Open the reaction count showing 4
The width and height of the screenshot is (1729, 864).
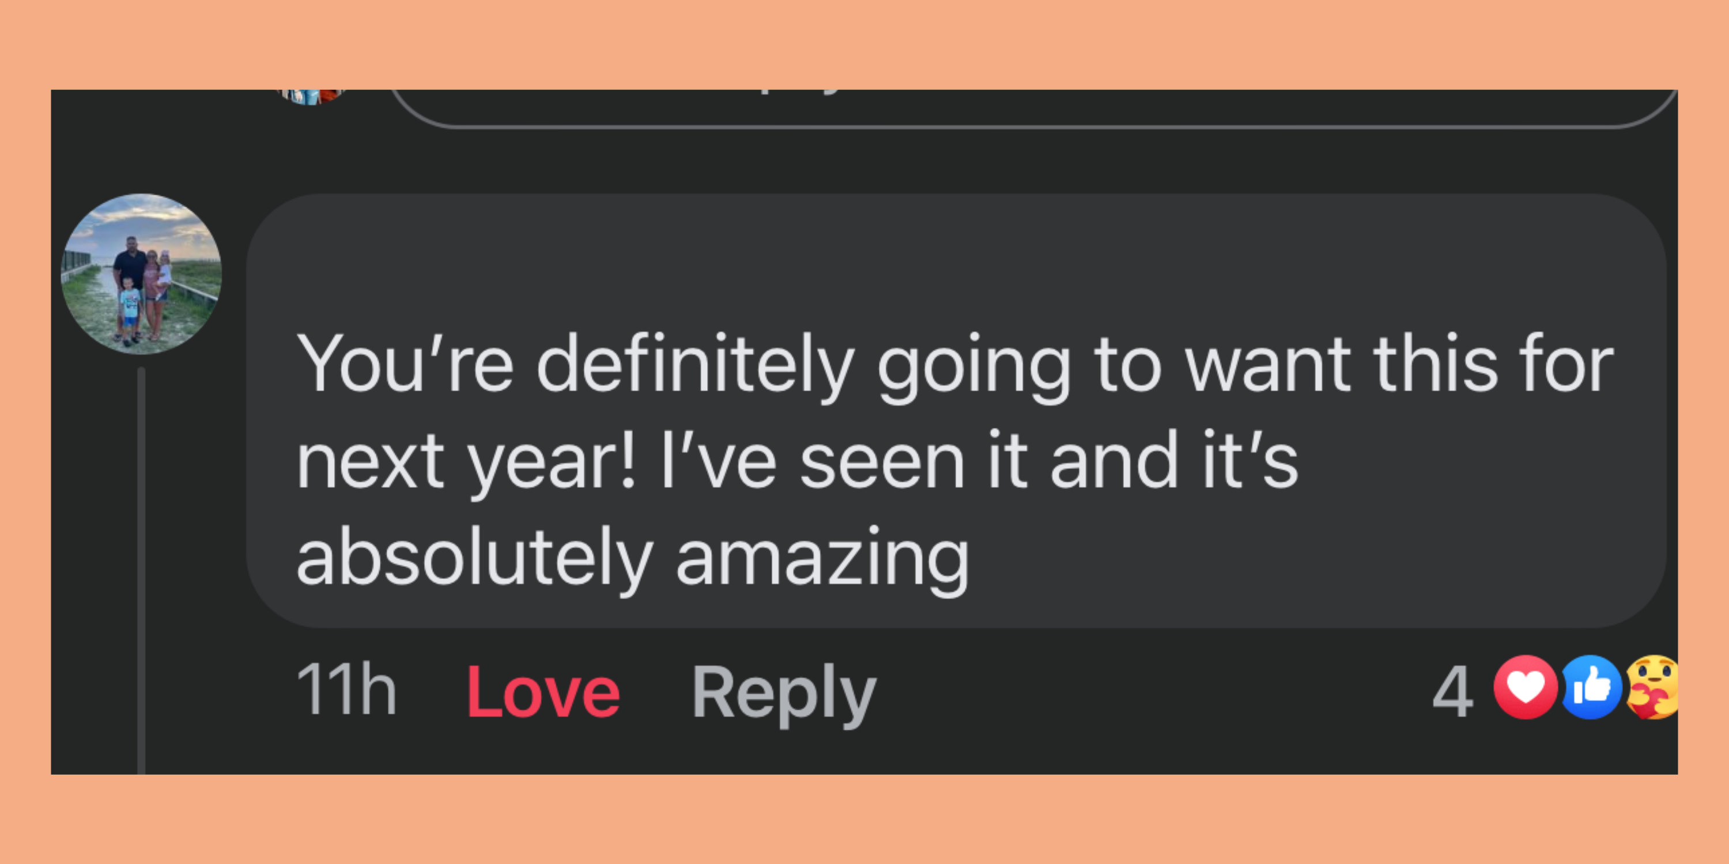(1452, 691)
